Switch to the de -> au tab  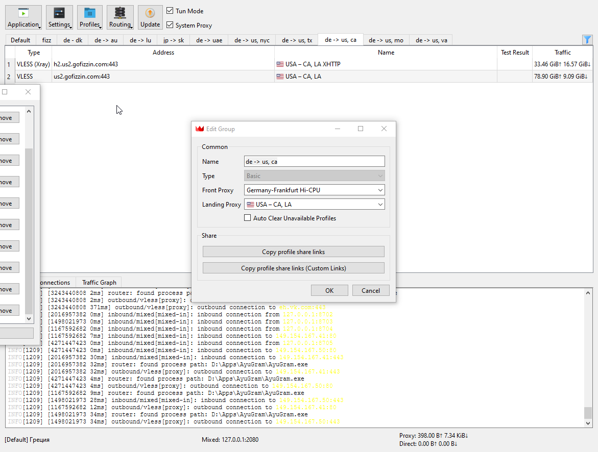point(106,40)
